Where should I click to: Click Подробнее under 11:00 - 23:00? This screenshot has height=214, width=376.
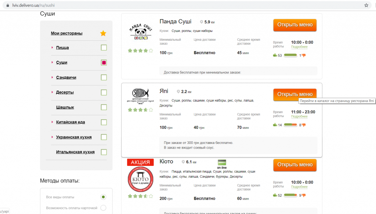pyautogui.click(x=299, y=116)
